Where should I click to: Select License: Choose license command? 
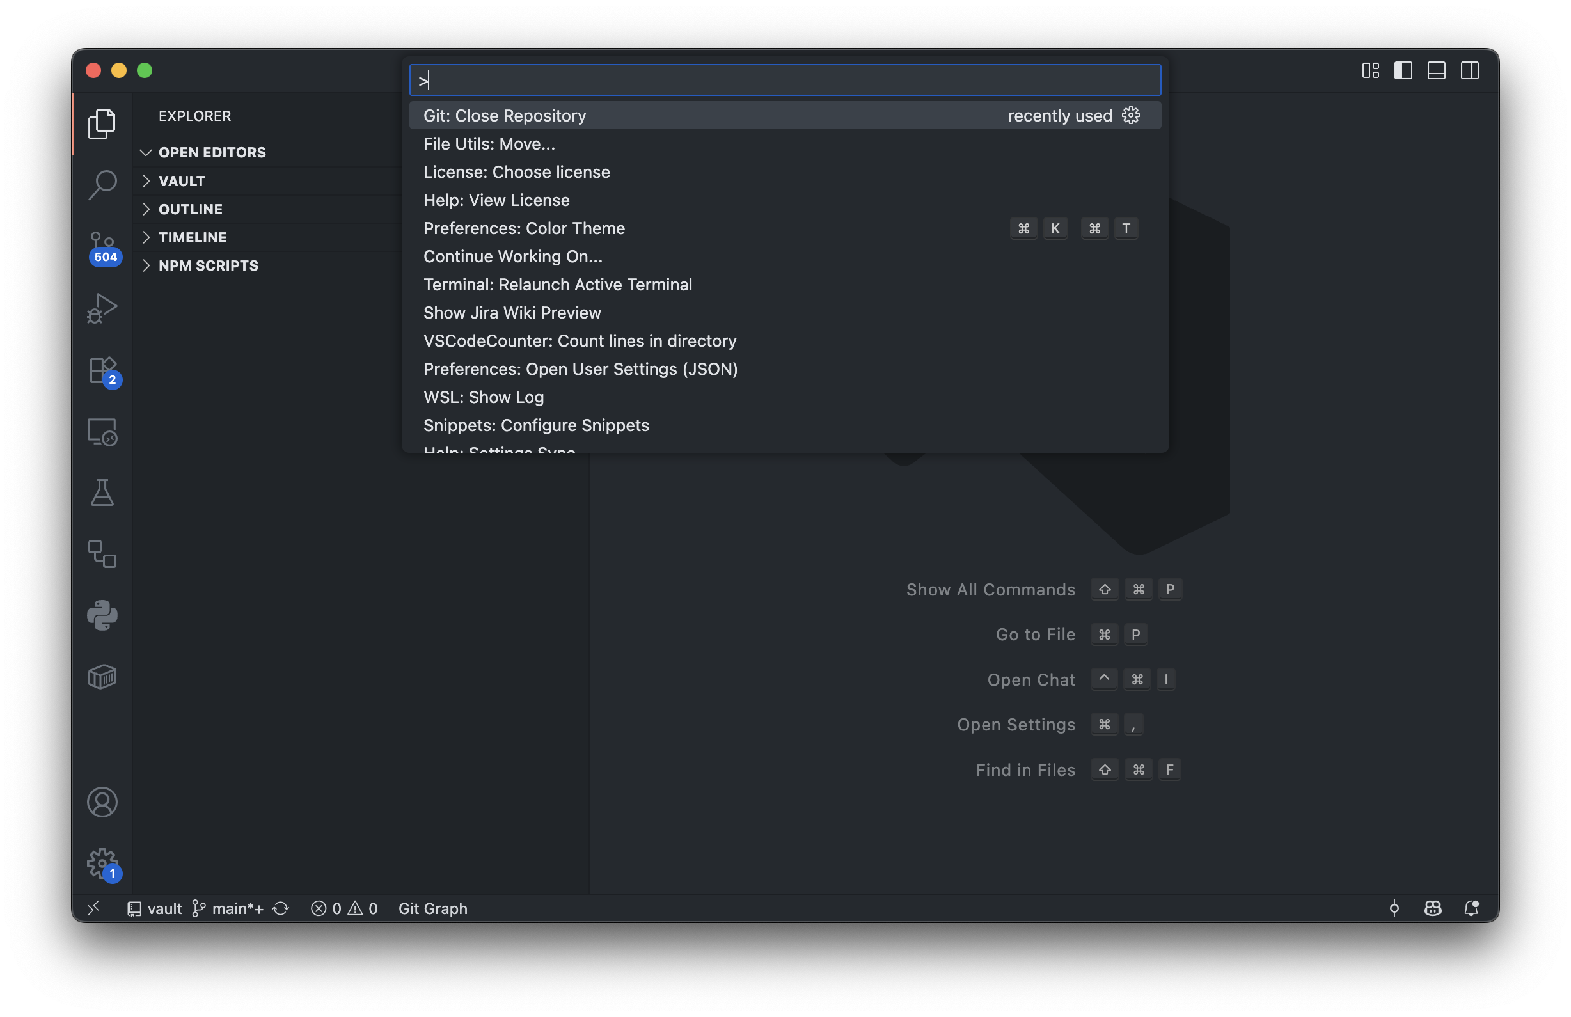[x=785, y=172]
